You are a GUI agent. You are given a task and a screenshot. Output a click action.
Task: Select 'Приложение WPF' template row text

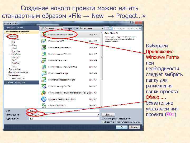(x=56, y=41)
